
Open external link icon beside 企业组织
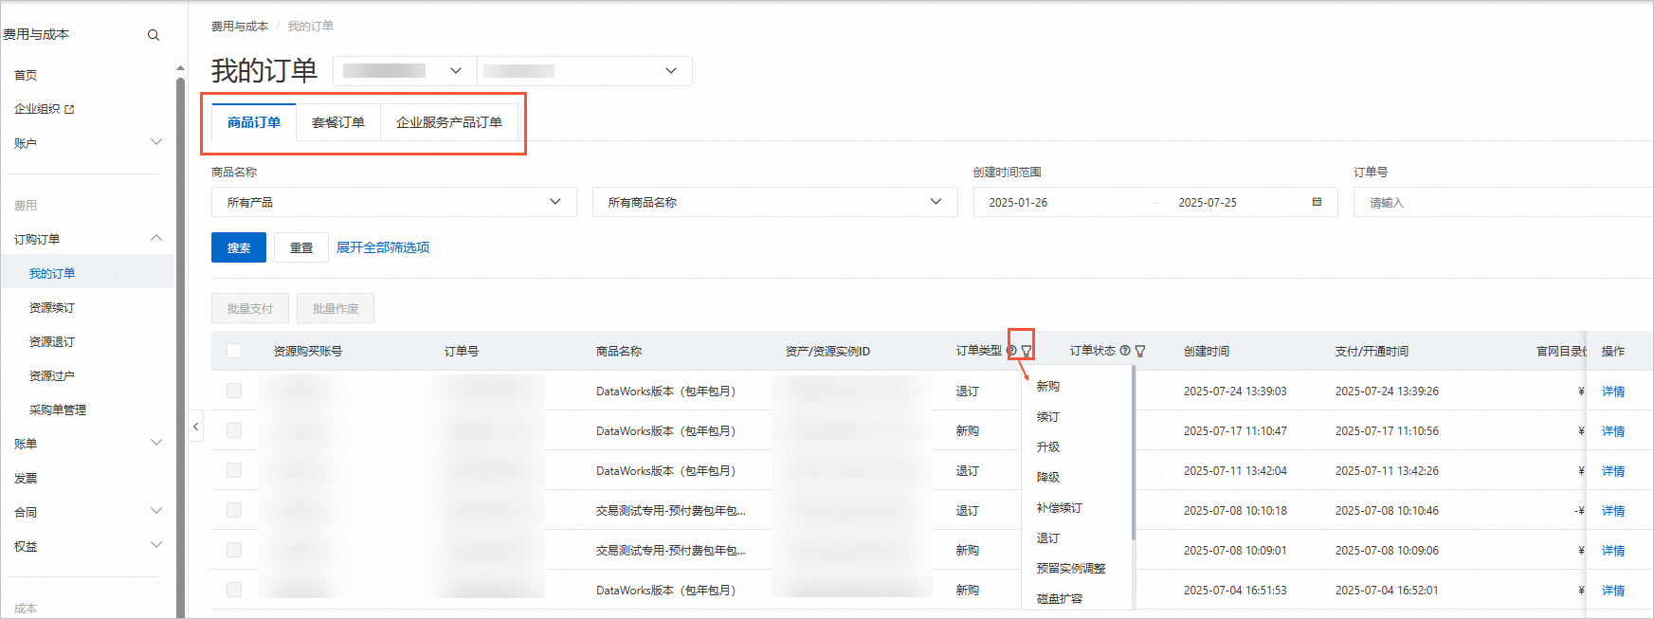69,110
